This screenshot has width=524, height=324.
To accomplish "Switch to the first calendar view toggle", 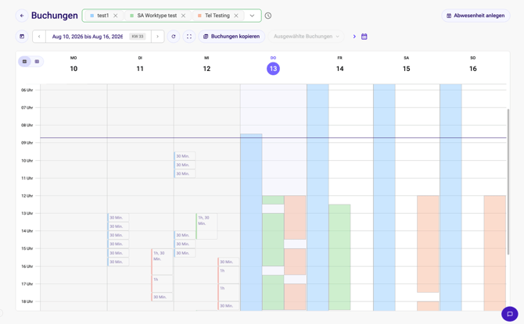I will pos(25,62).
